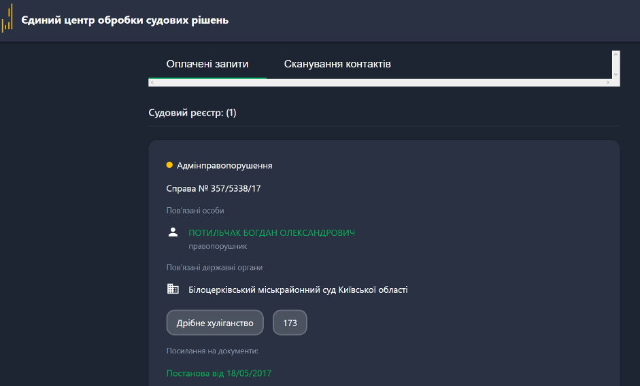
Task: Click the person icon beside ПОТИЛЬЧАК
Action: (173, 232)
